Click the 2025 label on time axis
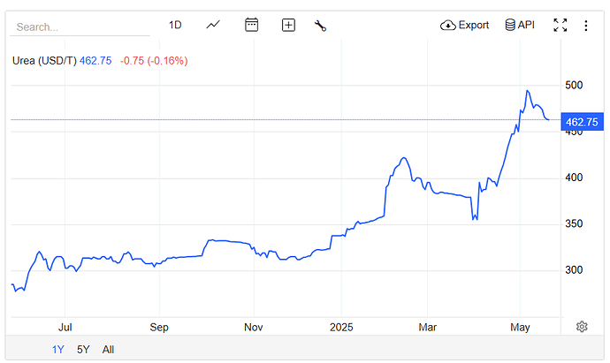The image size is (610, 363). click(340, 327)
